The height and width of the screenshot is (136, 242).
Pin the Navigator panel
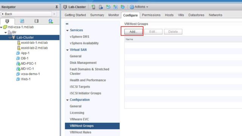pyautogui.click(x=57, y=7)
